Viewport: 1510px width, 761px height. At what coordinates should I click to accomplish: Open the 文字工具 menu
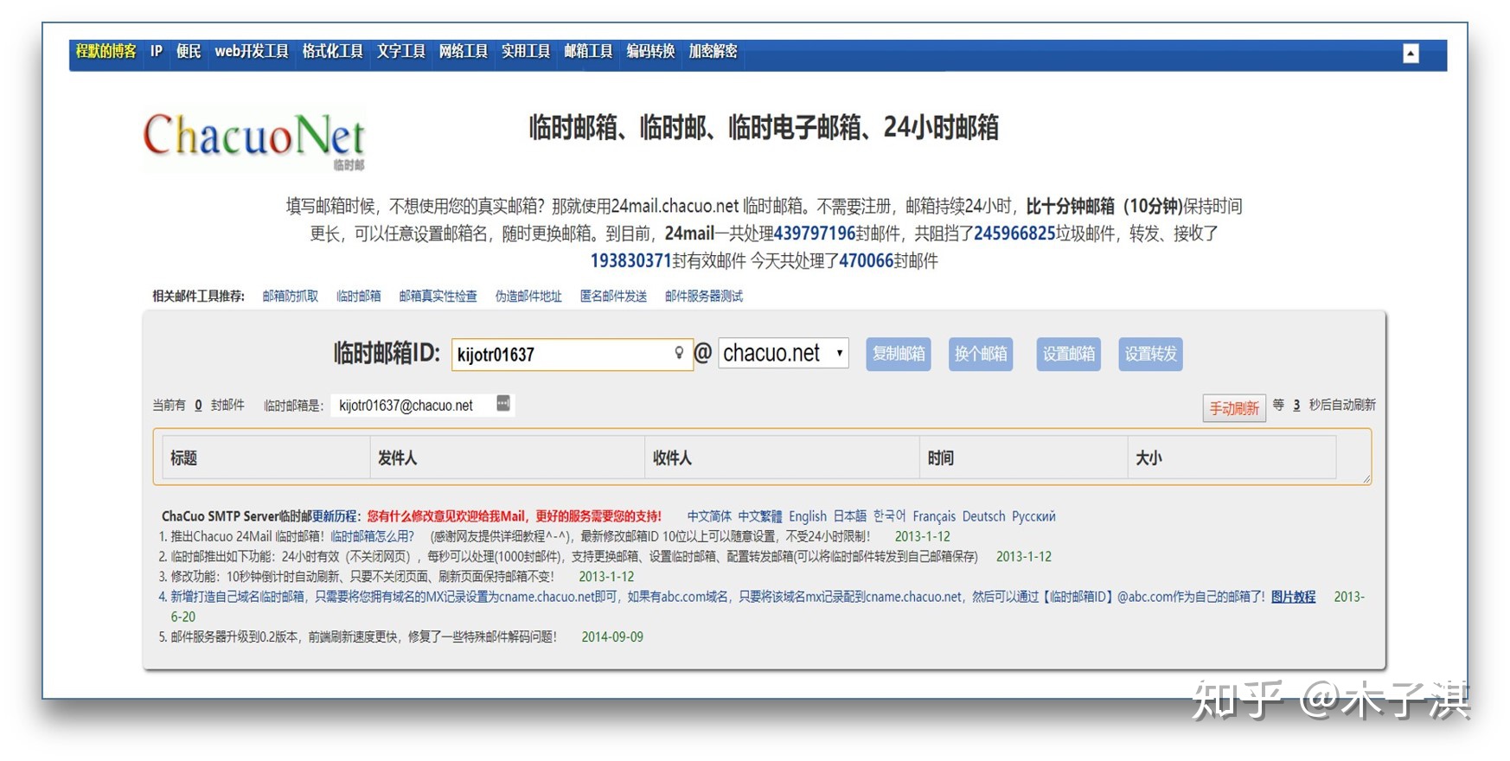point(401,51)
